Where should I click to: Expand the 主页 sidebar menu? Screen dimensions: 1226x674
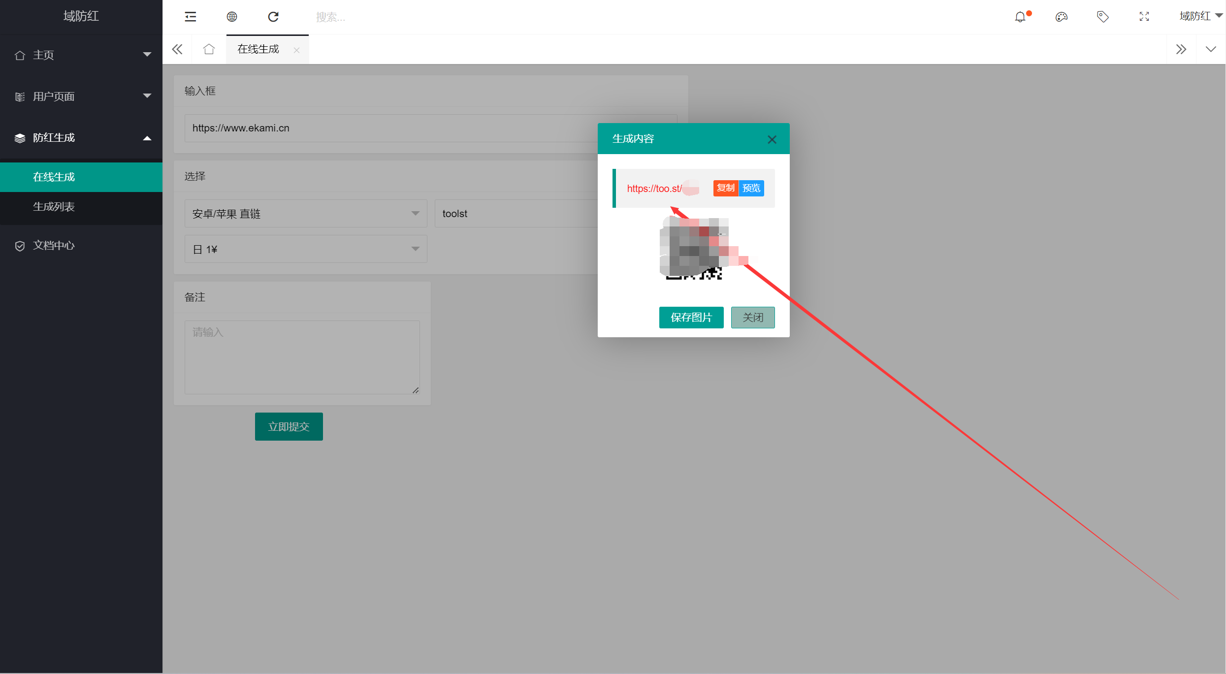pos(81,55)
